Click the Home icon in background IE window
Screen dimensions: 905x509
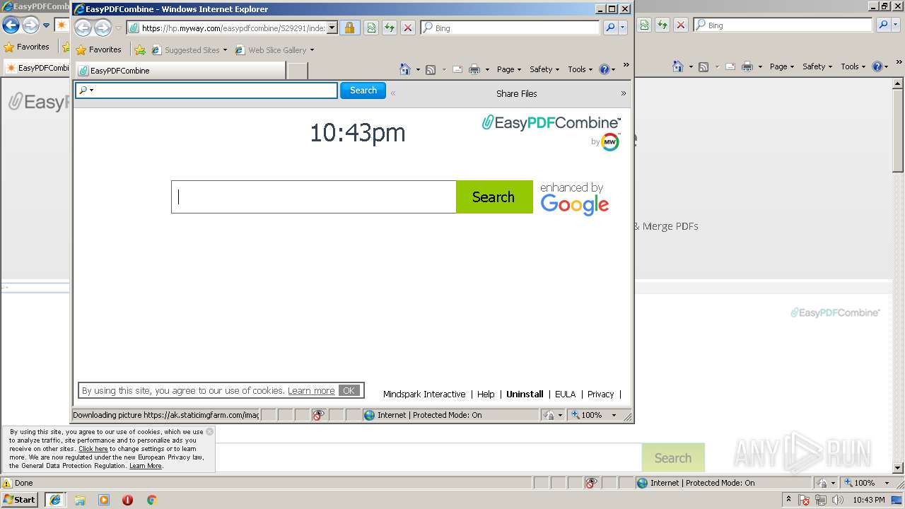tap(678, 66)
